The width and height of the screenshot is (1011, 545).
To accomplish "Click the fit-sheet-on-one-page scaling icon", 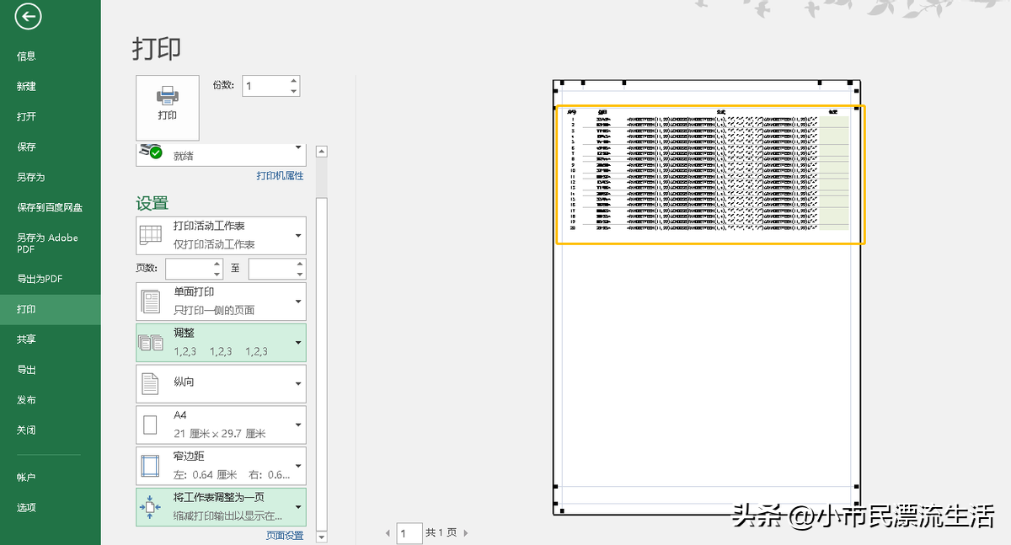I will click(x=151, y=505).
